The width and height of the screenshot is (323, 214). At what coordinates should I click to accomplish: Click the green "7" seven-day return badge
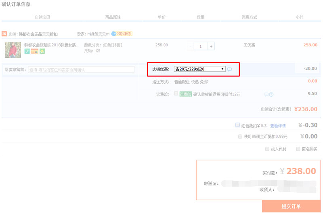point(27,51)
